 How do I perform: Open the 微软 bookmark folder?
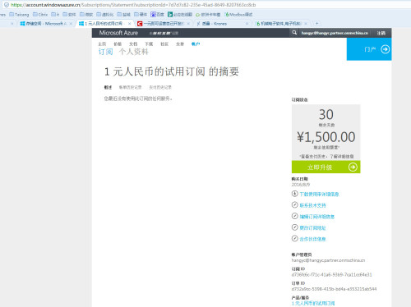point(86,15)
